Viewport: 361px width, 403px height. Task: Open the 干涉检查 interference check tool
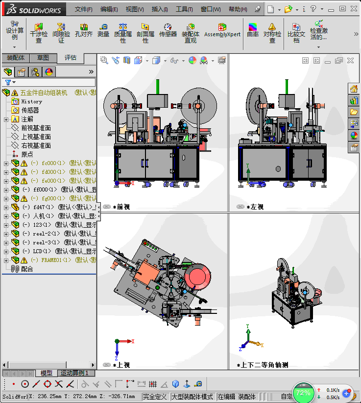(39, 33)
